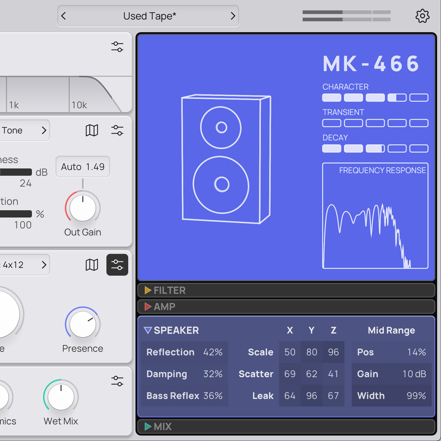This screenshot has width=441, height=441.
Task: Open sliders settings icon in Tone section
Action: tap(117, 130)
